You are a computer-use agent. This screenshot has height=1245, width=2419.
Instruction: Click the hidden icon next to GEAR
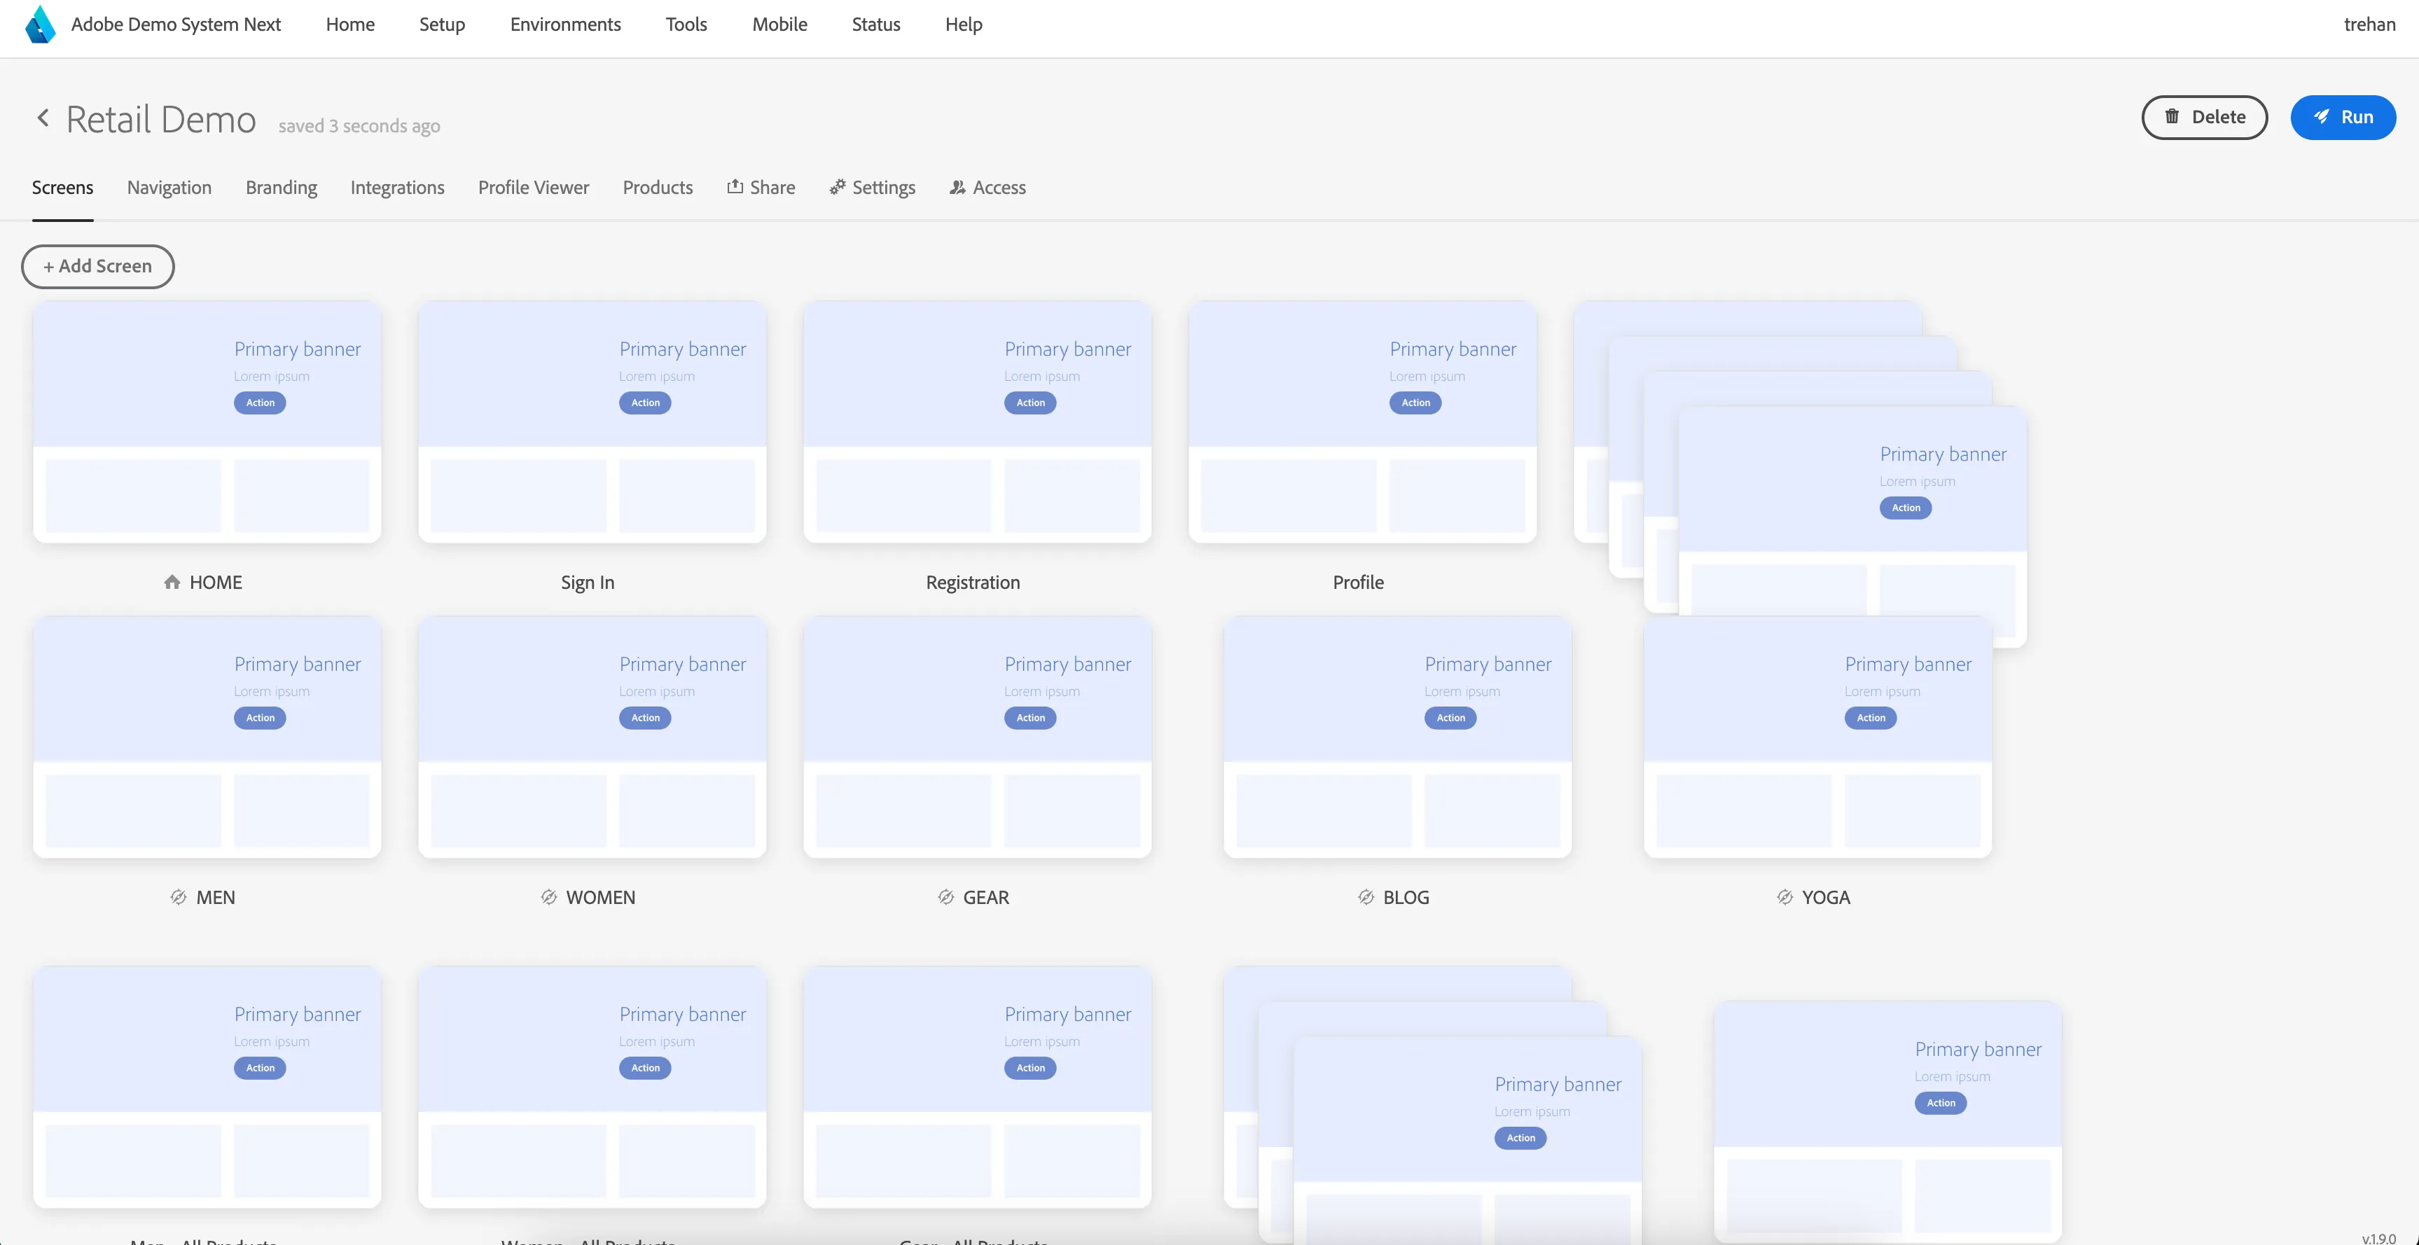(945, 897)
